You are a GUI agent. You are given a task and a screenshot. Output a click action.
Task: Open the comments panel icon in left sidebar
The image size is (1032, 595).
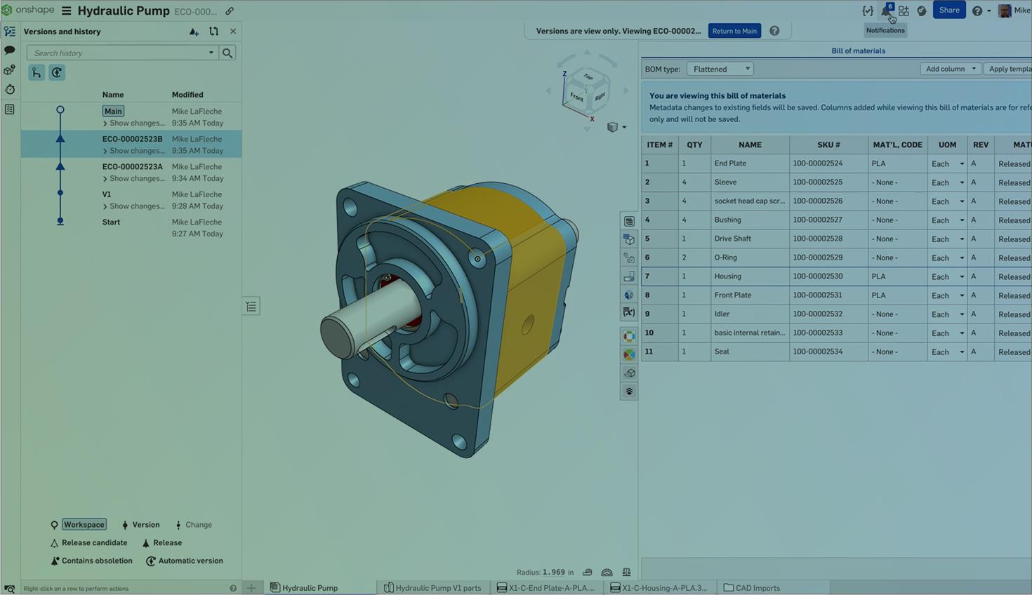coord(10,51)
